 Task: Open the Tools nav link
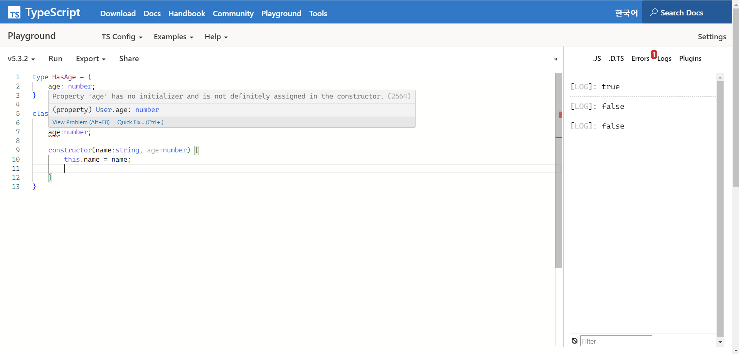[318, 13]
